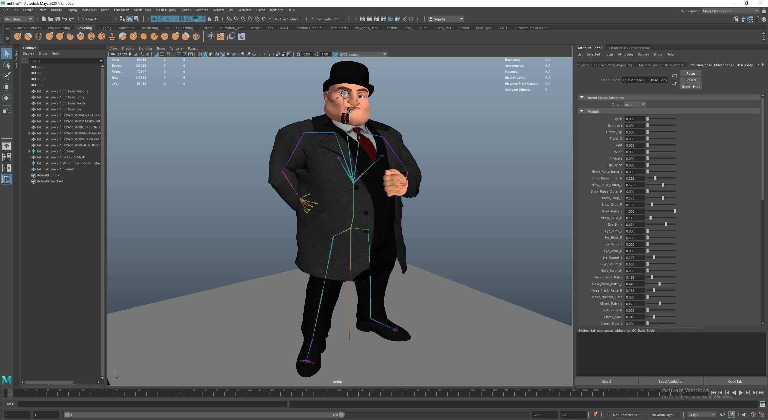
Task: Open the Mesh Tools menu
Action: coord(142,10)
